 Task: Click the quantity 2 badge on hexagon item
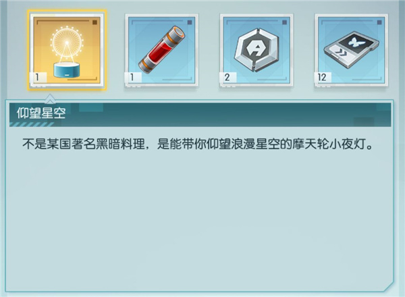[227, 77]
